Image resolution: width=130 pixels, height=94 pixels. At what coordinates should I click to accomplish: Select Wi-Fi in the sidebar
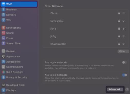click(x=19, y=4)
